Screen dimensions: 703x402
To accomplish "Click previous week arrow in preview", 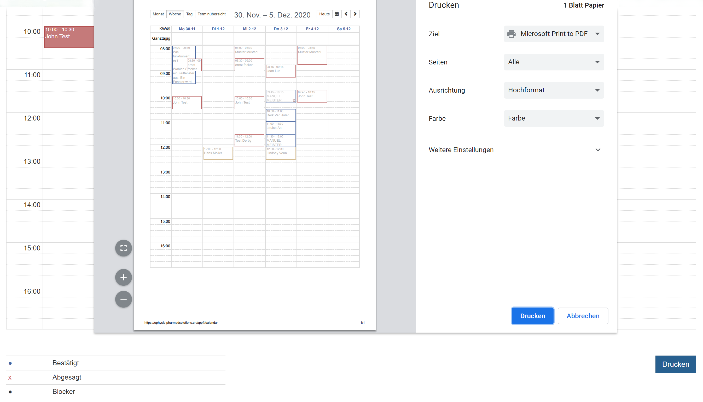I will pyautogui.click(x=346, y=14).
